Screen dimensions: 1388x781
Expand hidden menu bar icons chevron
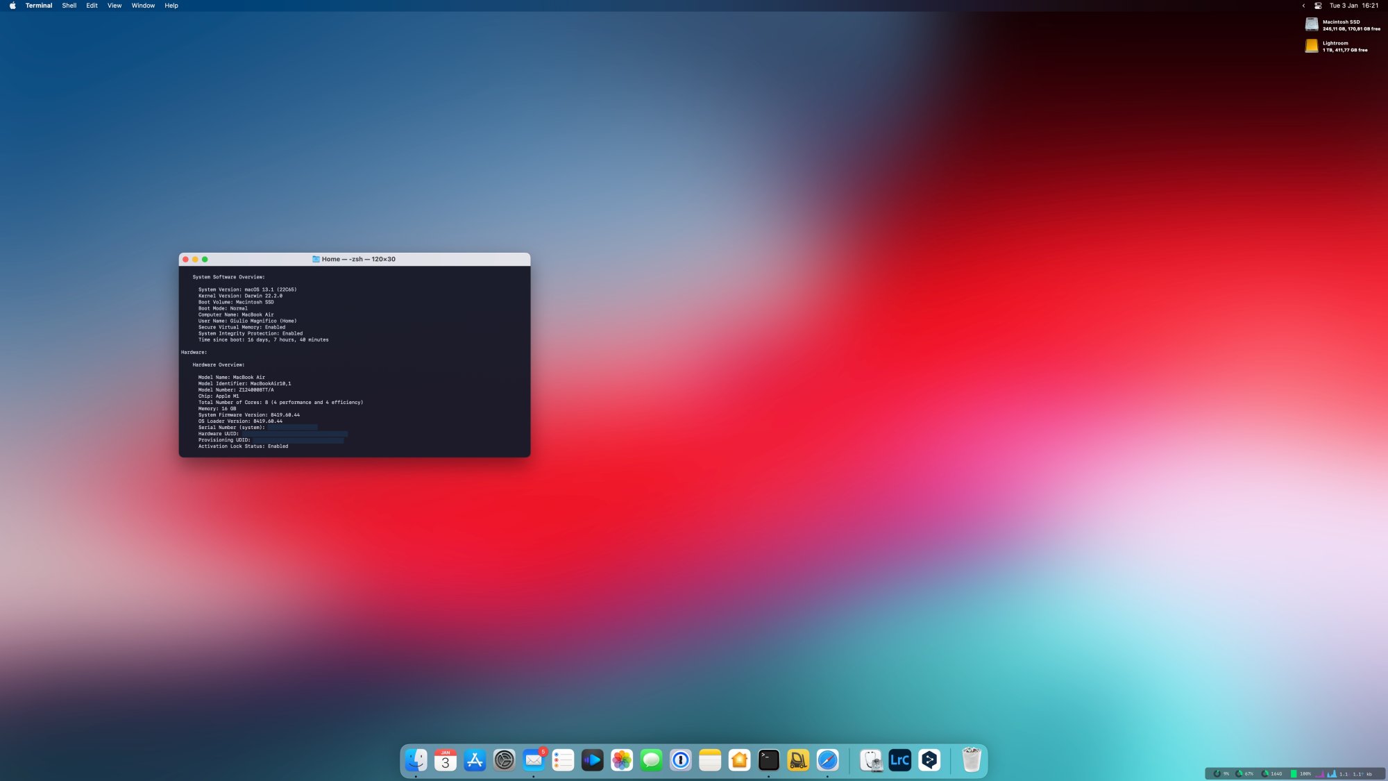[1303, 6]
